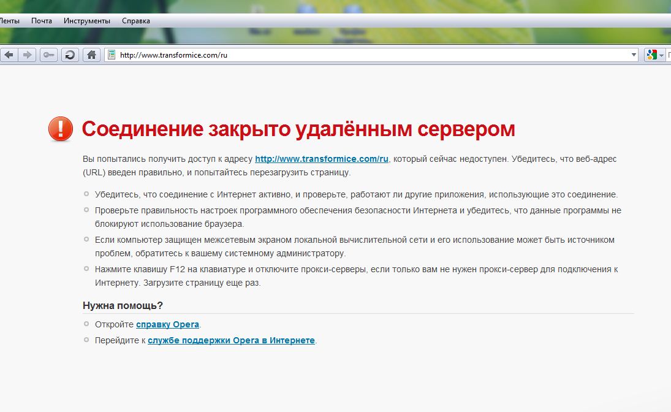The width and height of the screenshot is (671, 412).
Task: Open the password wand key button
Action: [x=49, y=55]
